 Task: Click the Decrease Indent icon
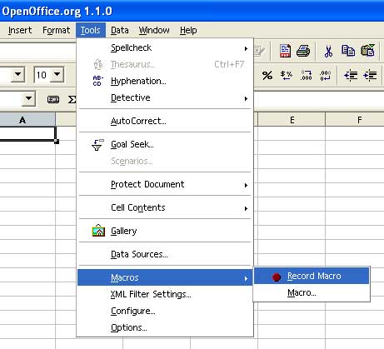[x=351, y=75]
